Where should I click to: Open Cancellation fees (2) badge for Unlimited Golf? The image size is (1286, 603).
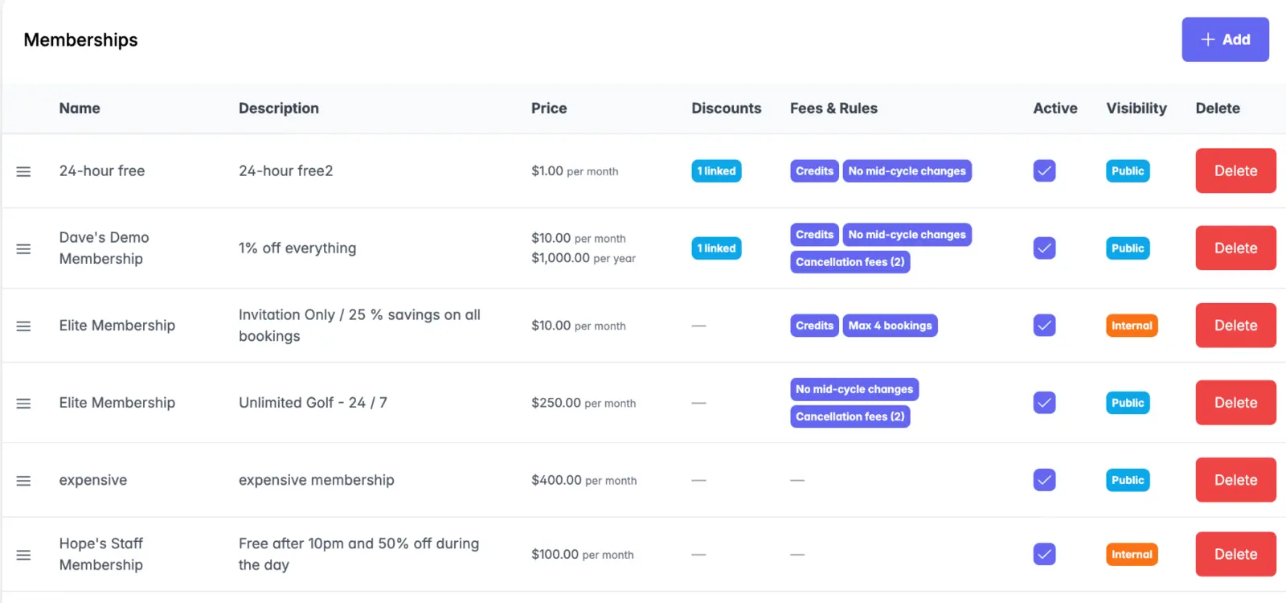click(850, 416)
